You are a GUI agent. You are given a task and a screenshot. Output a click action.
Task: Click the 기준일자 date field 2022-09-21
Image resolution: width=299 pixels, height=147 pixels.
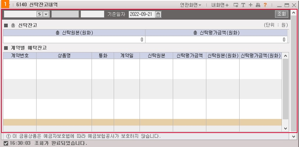[142, 14]
